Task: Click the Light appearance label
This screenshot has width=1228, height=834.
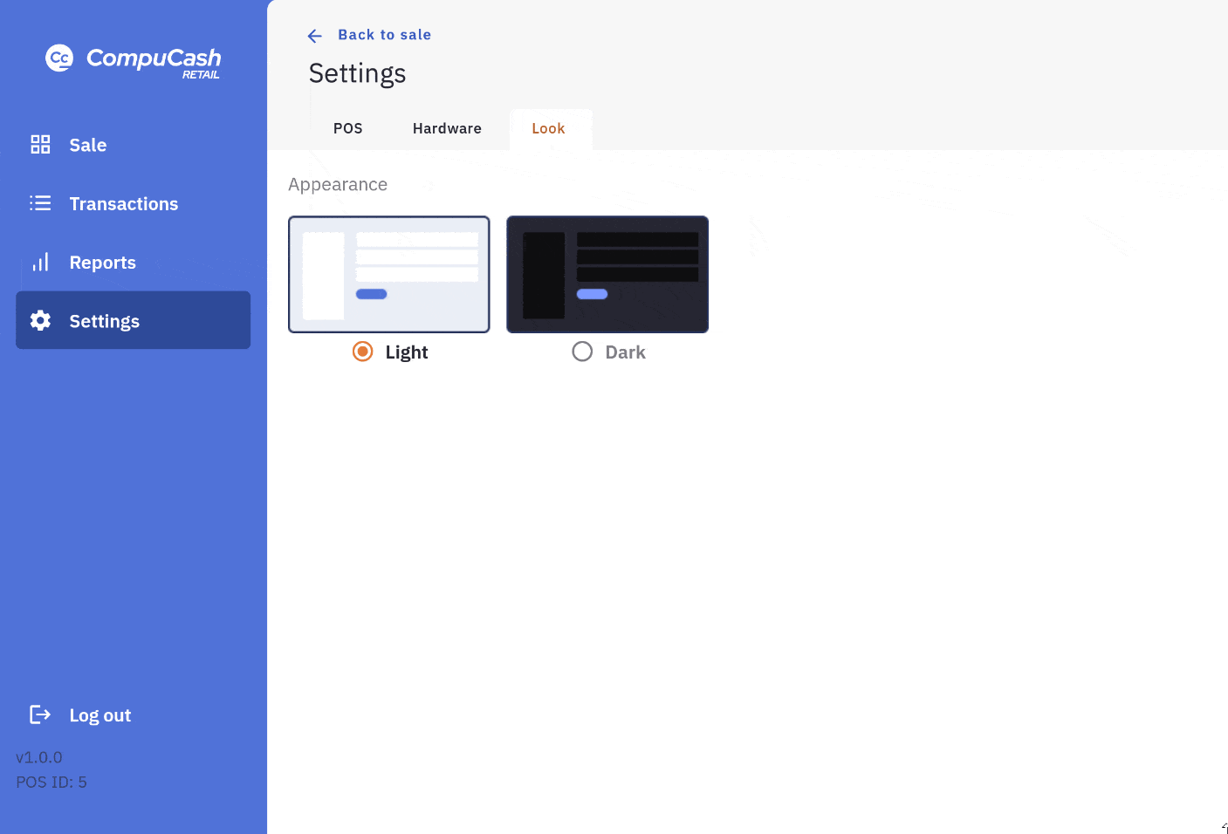Action: pos(407,352)
